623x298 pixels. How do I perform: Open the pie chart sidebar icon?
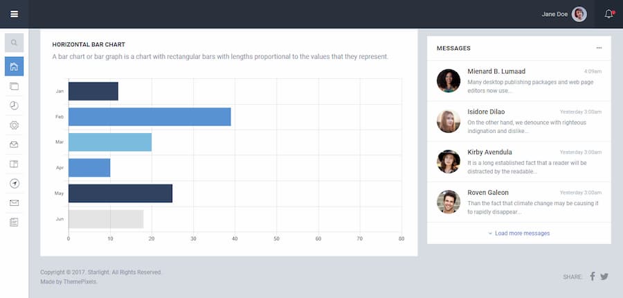click(x=14, y=105)
